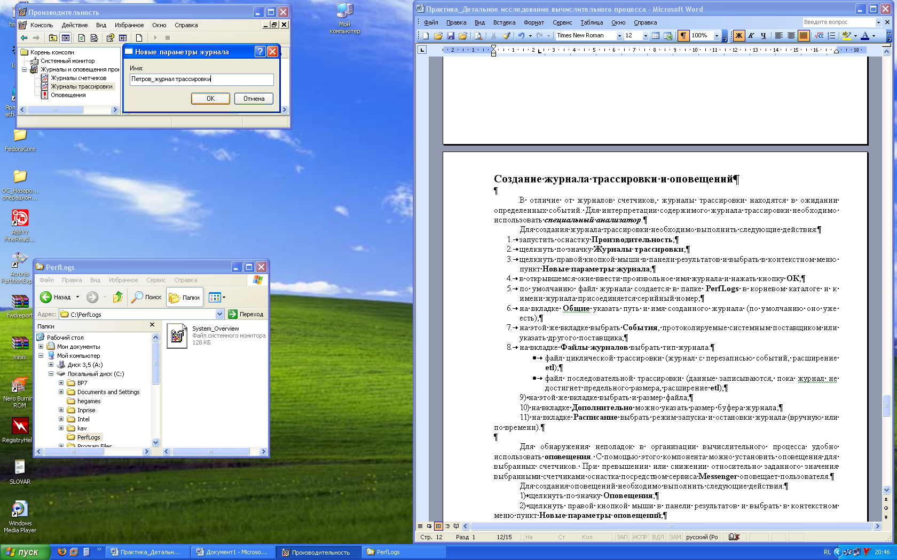Viewport: 897px width, 560px height.
Task: Toggle justified alignment in Word
Action: [x=804, y=36]
